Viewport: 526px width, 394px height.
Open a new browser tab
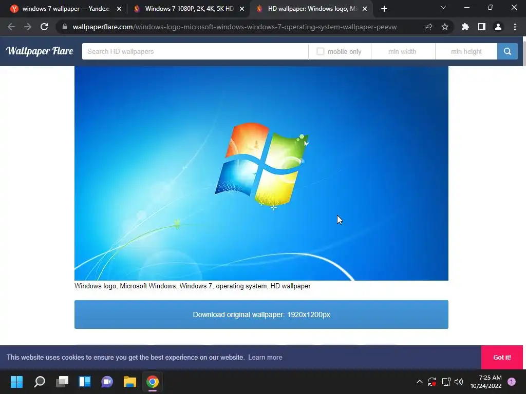384,9
